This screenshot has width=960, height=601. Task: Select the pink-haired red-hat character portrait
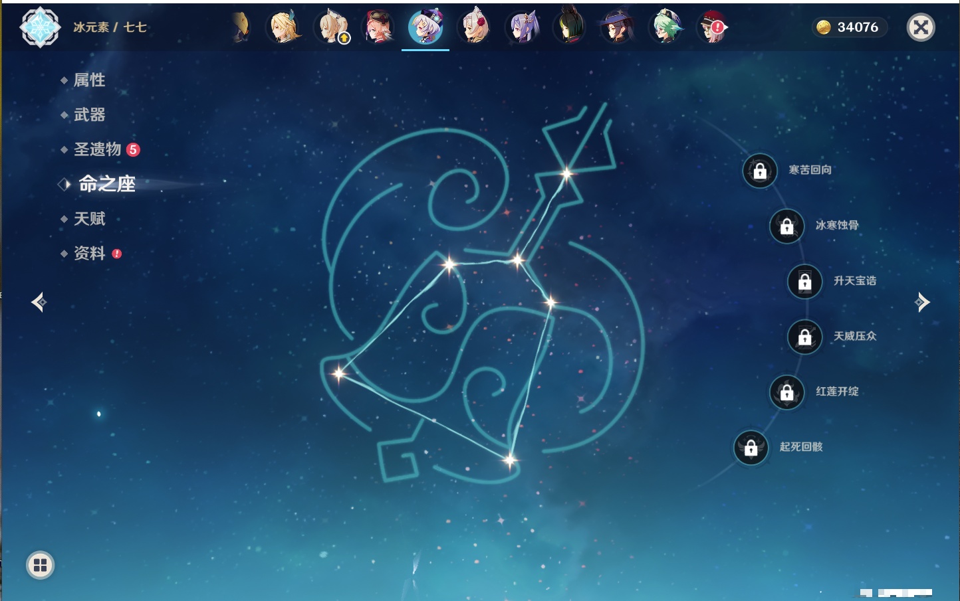click(378, 27)
